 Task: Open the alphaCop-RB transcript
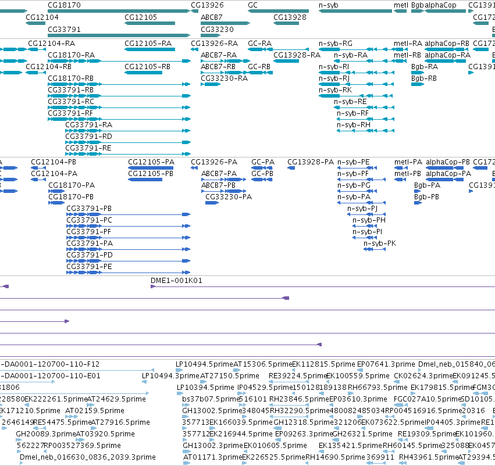tap(446, 49)
